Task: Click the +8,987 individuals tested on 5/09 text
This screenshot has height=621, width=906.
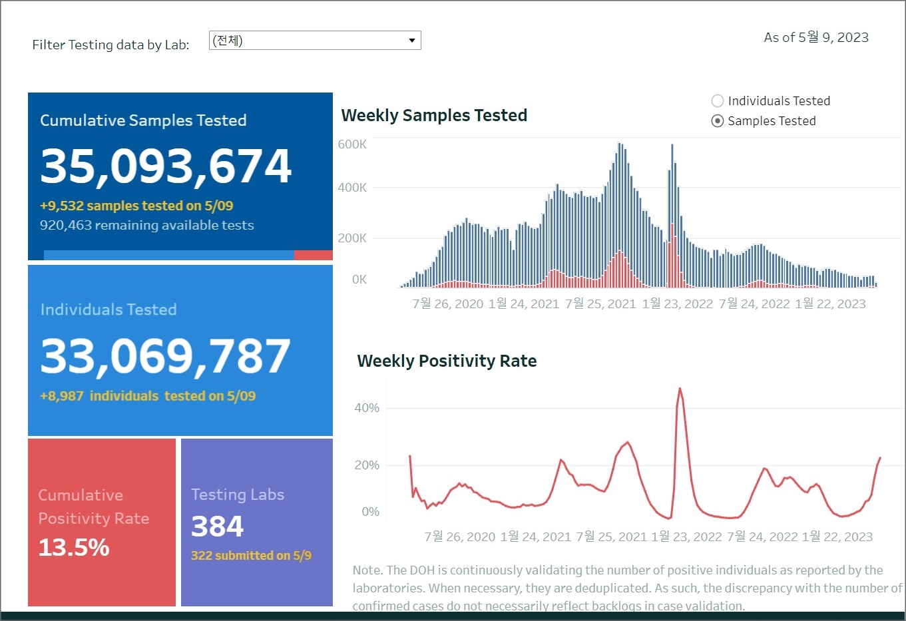Action: pyautogui.click(x=148, y=396)
